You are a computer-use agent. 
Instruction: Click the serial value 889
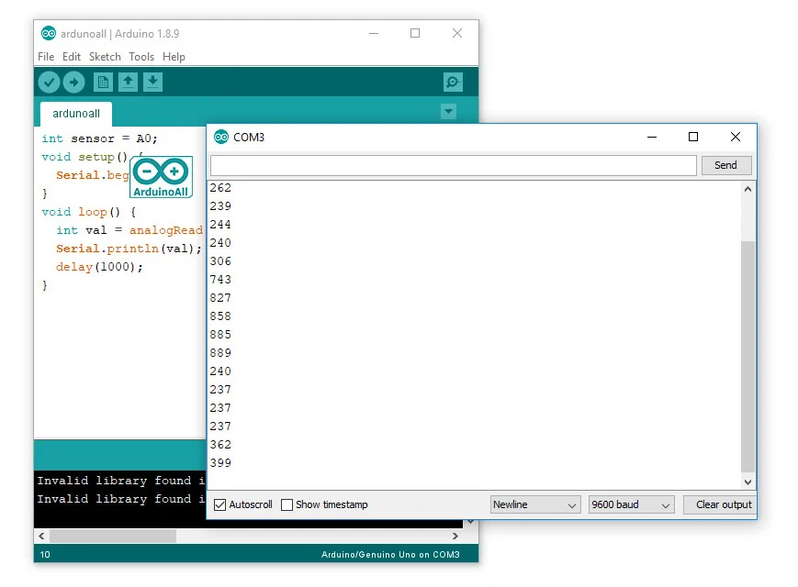(x=220, y=353)
